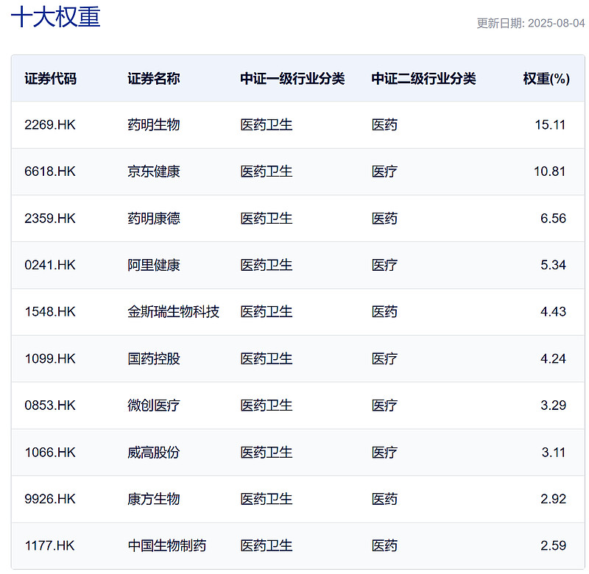This screenshot has height=574, width=589.
Task: Click 医疗 in the 阿里健康 row
Action: pos(384,265)
